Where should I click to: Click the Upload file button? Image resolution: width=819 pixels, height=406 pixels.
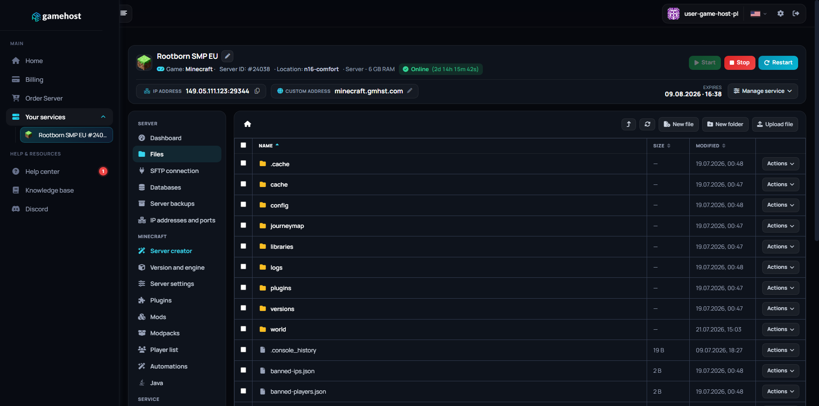(775, 124)
